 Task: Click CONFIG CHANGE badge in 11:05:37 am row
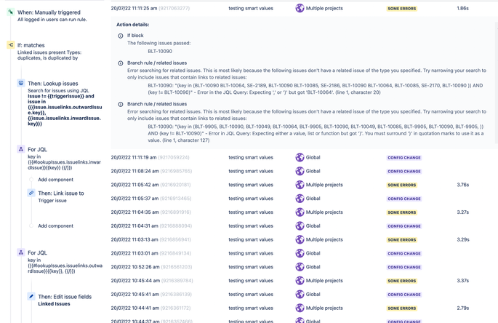[x=404, y=199]
